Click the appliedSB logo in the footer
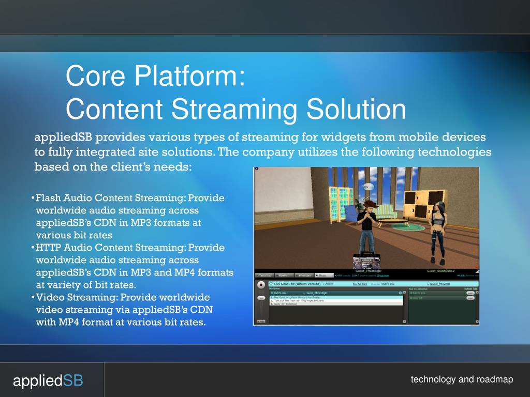 48,380
